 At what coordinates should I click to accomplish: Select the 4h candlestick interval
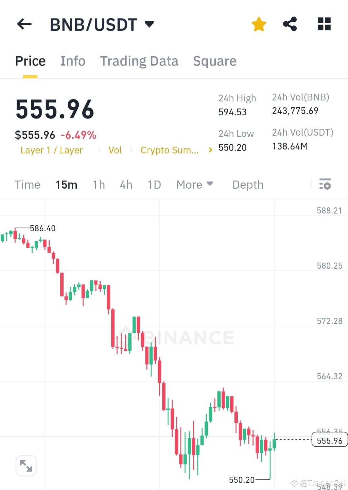point(126,184)
